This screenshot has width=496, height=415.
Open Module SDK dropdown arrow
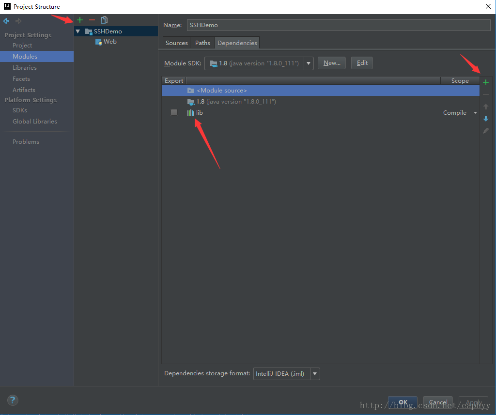coord(309,63)
